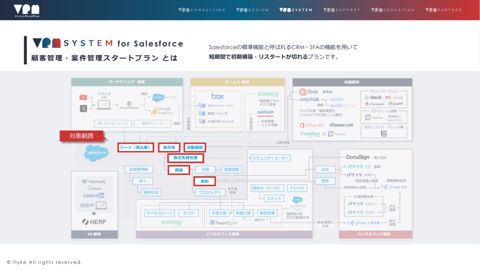This screenshot has height=270, width=480.
Task: Click the Office 365 logo
Action: pyautogui.click(x=312, y=125)
